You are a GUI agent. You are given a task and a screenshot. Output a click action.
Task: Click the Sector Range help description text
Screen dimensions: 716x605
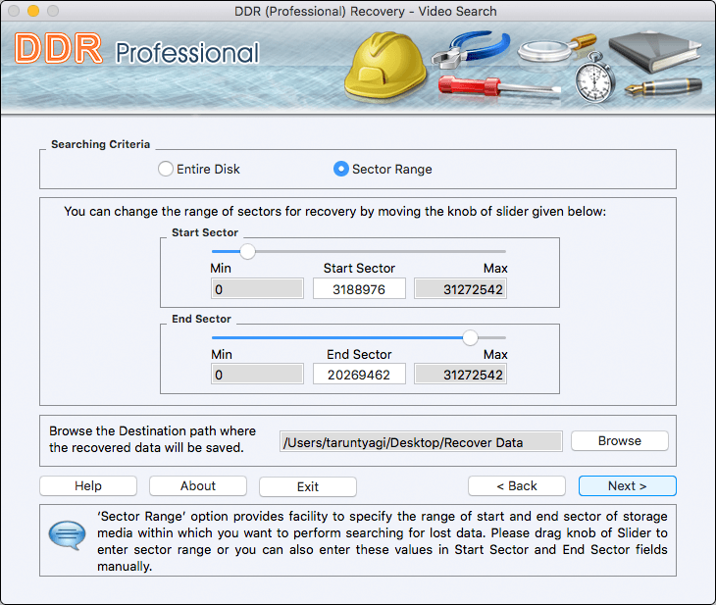tap(383, 541)
